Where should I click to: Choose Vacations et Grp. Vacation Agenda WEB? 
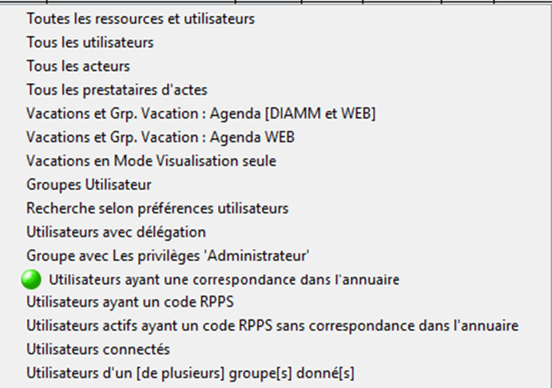click(x=161, y=137)
